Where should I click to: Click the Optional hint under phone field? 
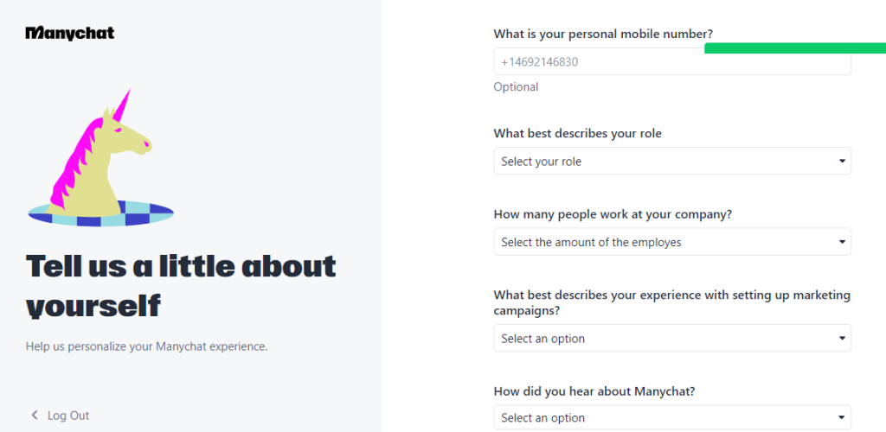(x=516, y=87)
